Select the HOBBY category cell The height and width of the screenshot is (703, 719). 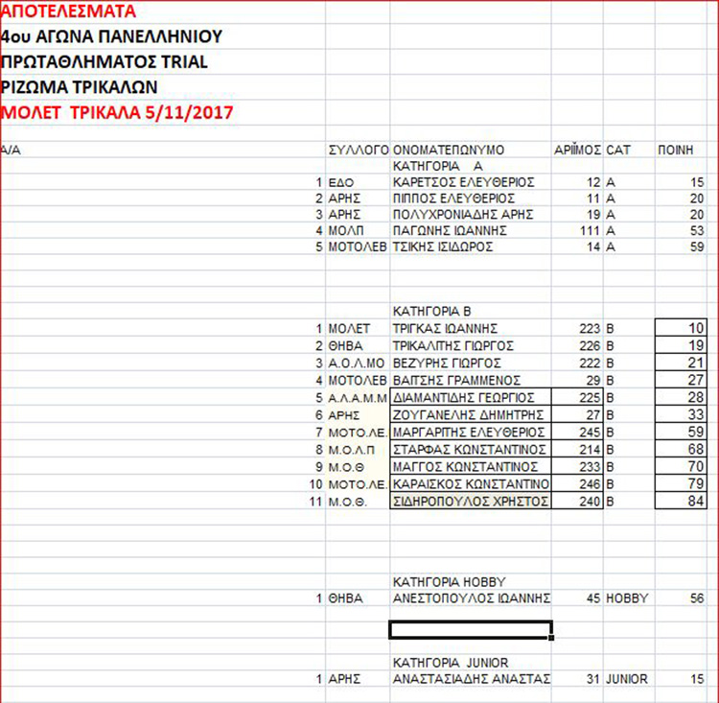(x=627, y=598)
